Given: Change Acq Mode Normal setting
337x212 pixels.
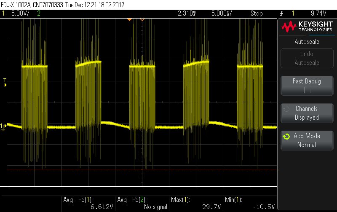Looking at the screenshot, I should pyautogui.click(x=307, y=140).
